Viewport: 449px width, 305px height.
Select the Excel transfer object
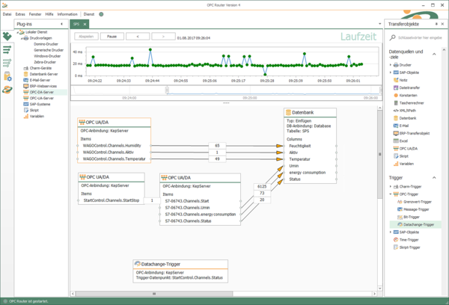[x=400, y=141]
